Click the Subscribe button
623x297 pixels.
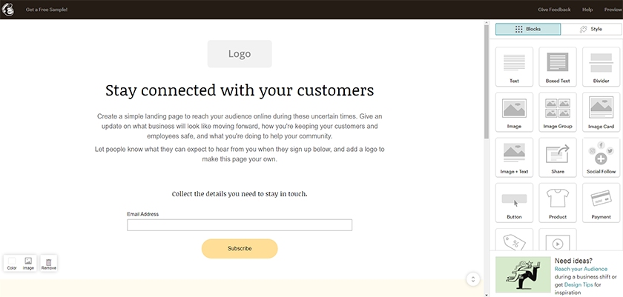coord(240,249)
